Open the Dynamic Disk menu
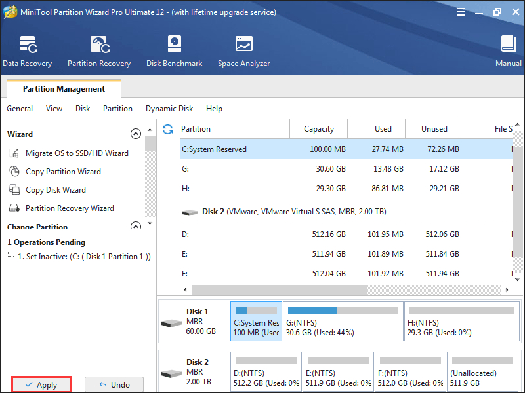Screen dimensions: 525x393 169,109
